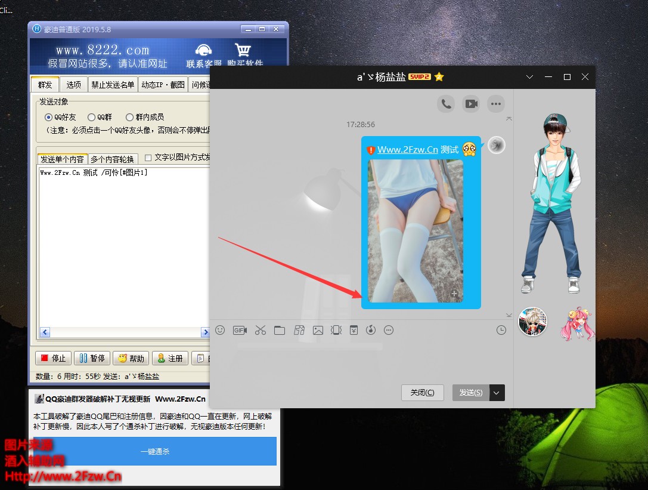Click the 停止 button

53,358
